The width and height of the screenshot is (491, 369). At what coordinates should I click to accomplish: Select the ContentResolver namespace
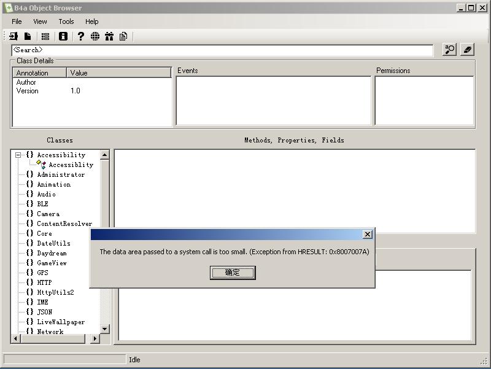[64, 223]
